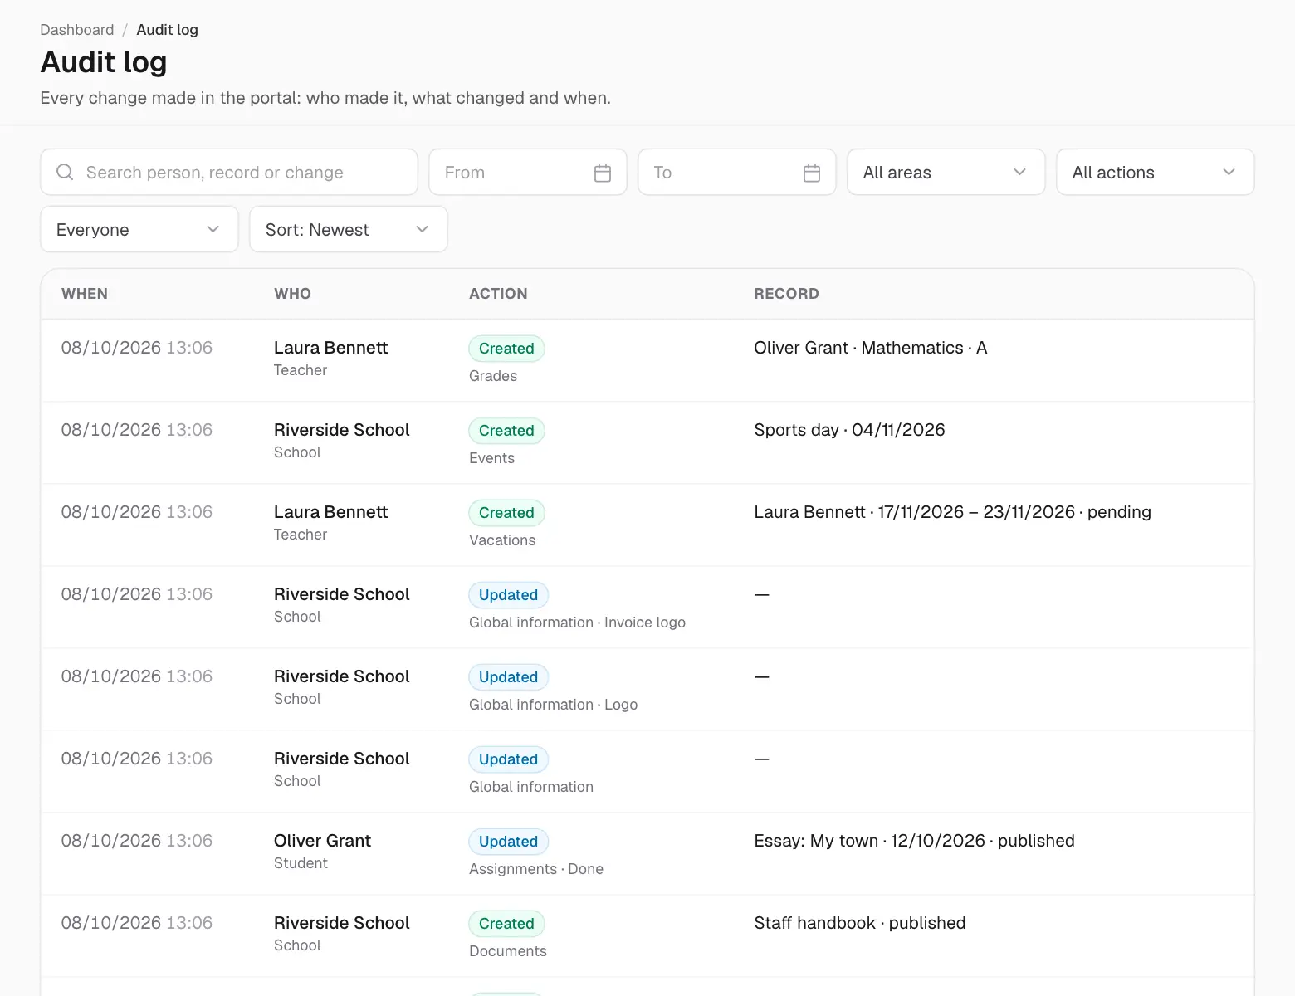Click the Created badge for Sports day

coord(506,431)
